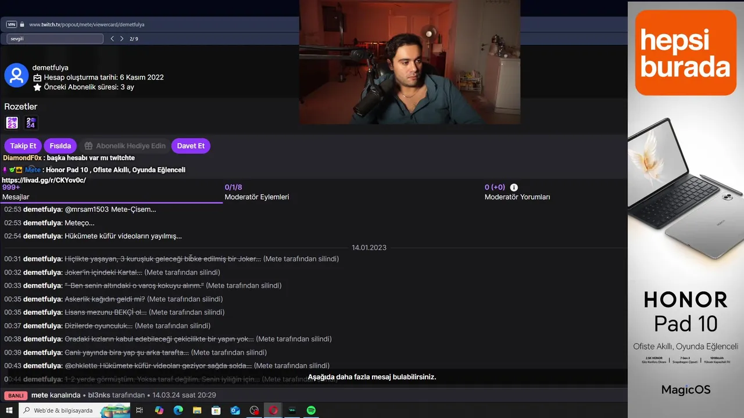
Task: Open Task View on the taskbar
Action: point(139,410)
